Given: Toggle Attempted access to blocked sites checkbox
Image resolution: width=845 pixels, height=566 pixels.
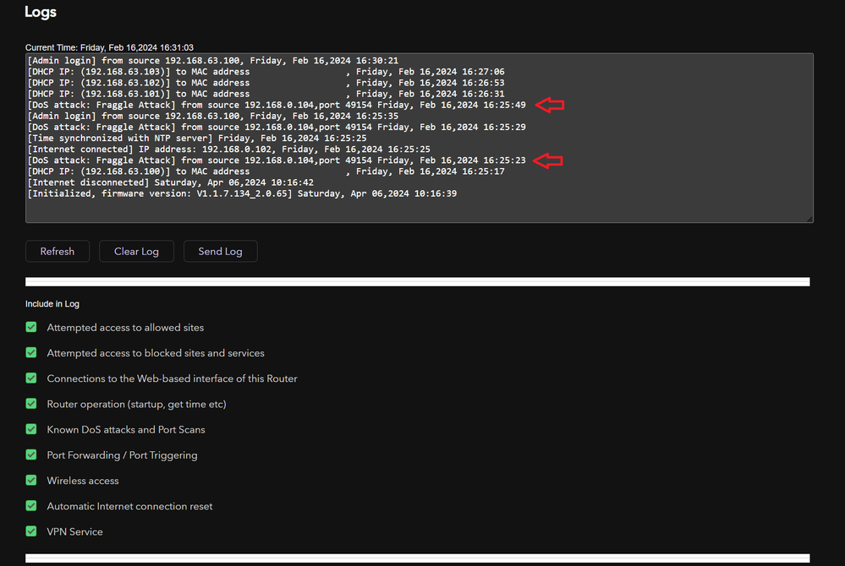Looking at the screenshot, I should point(31,352).
